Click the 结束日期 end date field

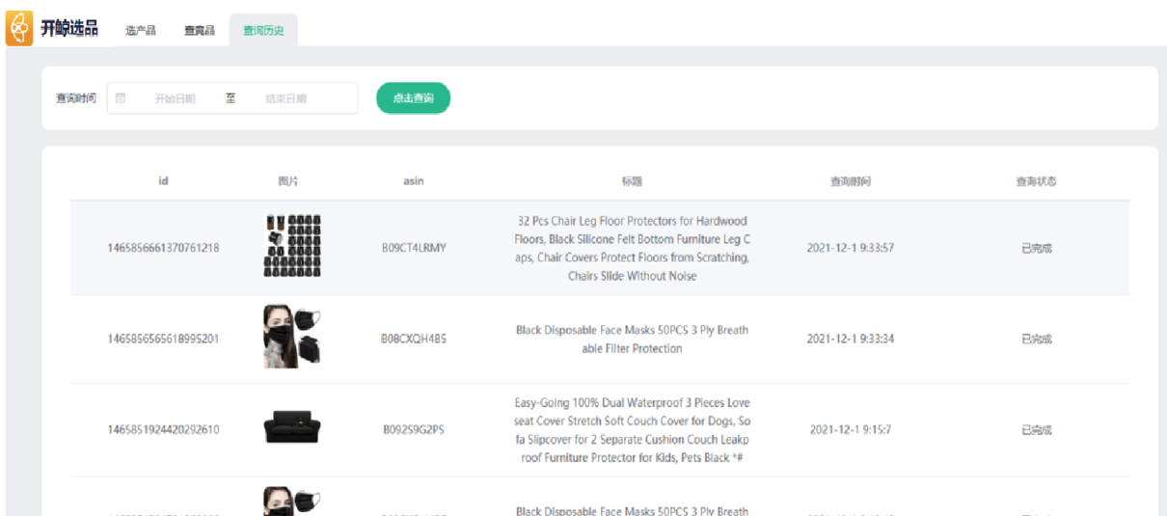[x=285, y=98]
